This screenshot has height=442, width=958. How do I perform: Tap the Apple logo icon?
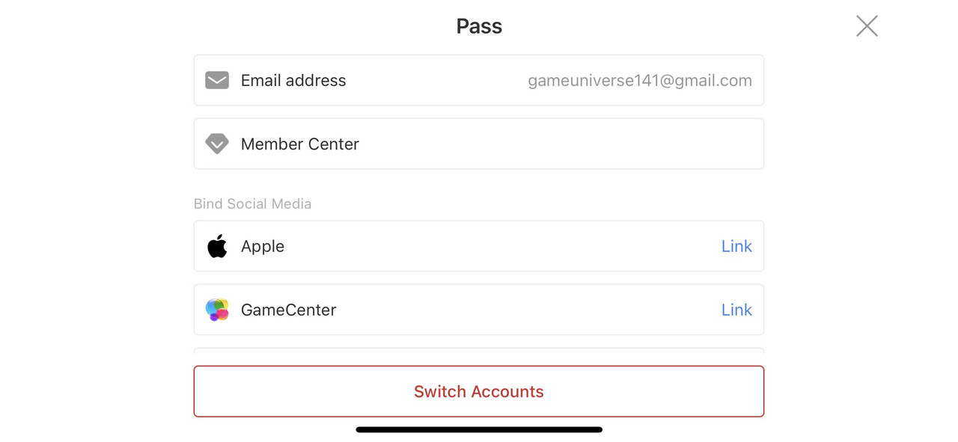tap(217, 246)
